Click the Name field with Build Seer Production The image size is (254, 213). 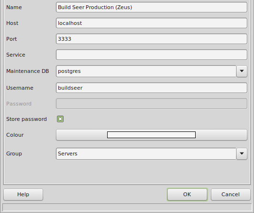pos(152,7)
